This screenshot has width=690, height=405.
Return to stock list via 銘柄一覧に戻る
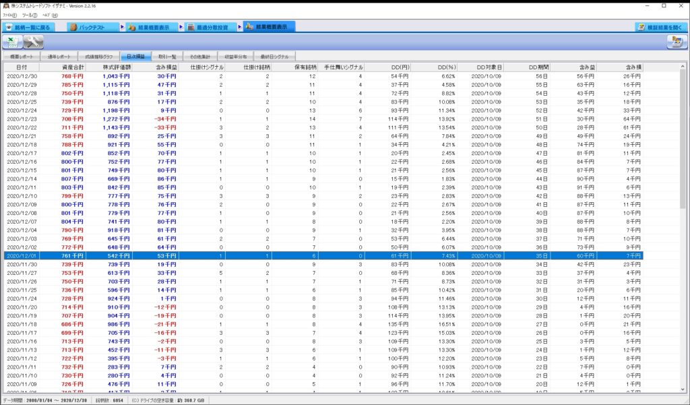30,27
